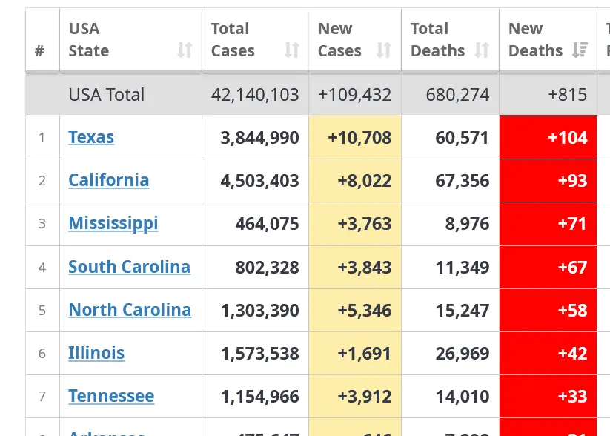Image resolution: width=610 pixels, height=436 pixels.
Task: Open the Texas state link
Action: tap(91, 137)
